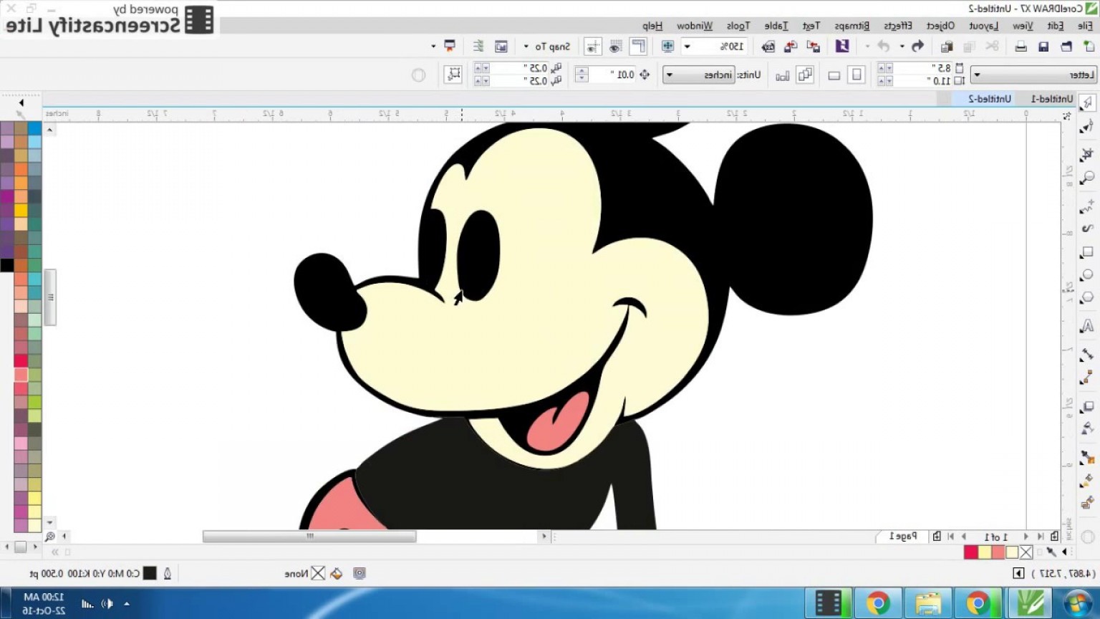Select the Text tool
1100x619 pixels.
(x=1087, y=327)
